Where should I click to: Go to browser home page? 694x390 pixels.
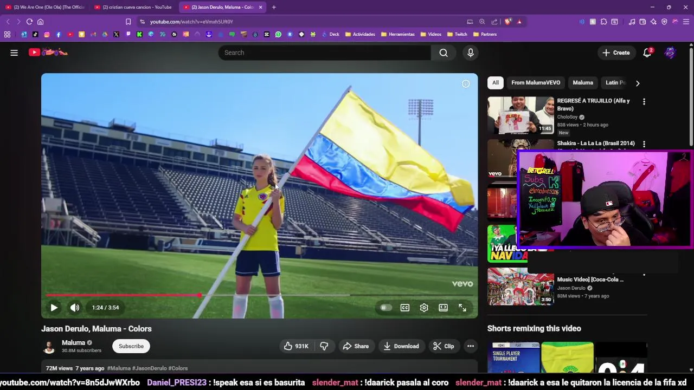(x=40, y=22)
